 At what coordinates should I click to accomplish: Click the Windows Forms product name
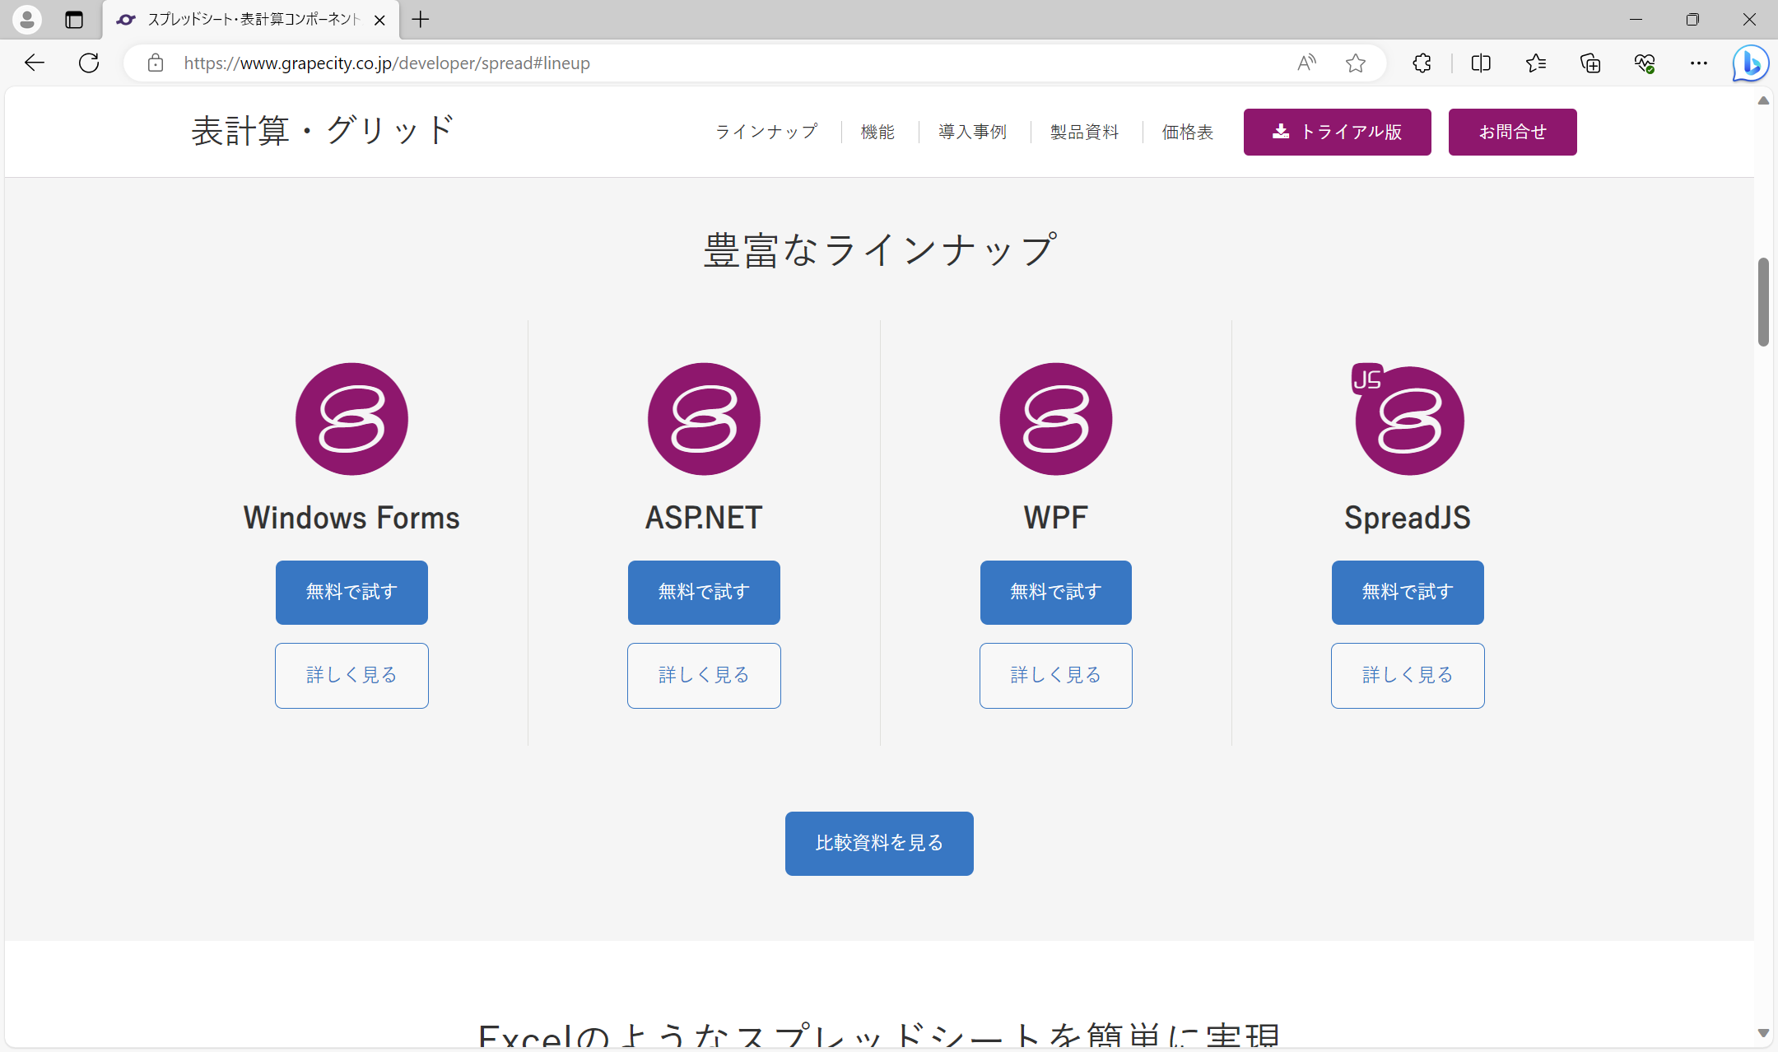[351, 518]
